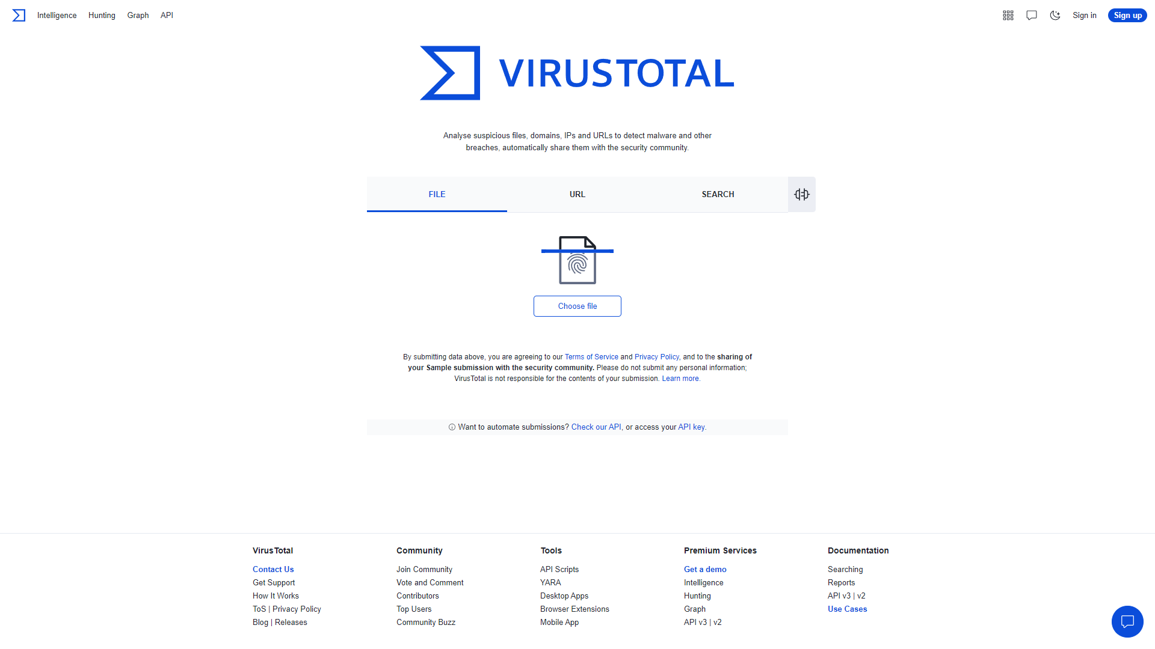This screenshot has width=1155, height=649.
Task: Click the Sign in link
Action: coord(1085,16)
